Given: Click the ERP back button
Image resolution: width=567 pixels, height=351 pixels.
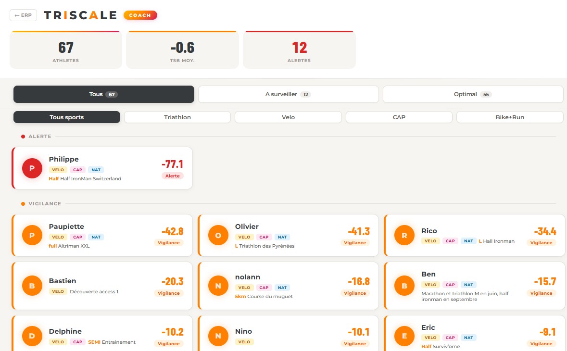Looking at the screenshot, I should pyautogui.click(x=23, y=15).
